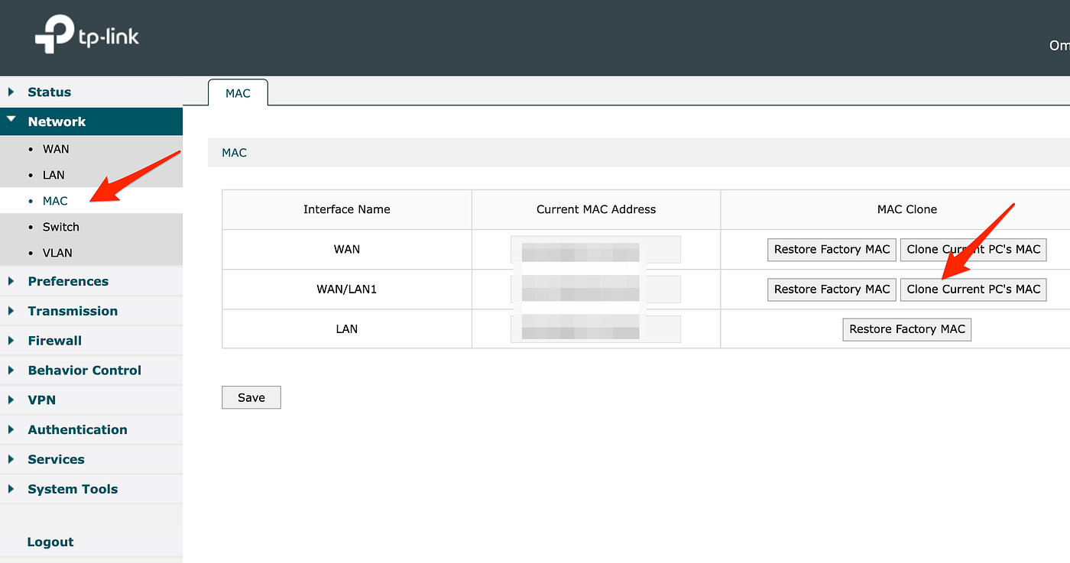
Task: Expand the Behavior Control arrow
Action: 11,370
